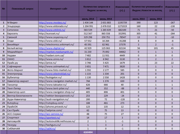Select the value 2 631 883
This screenshot has width=180, height=134.
(106, 23)
